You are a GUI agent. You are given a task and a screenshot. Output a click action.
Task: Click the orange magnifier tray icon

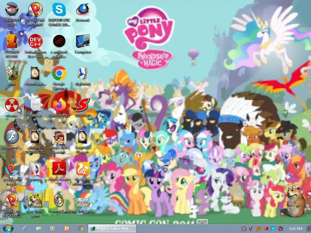tap(258, 229)
